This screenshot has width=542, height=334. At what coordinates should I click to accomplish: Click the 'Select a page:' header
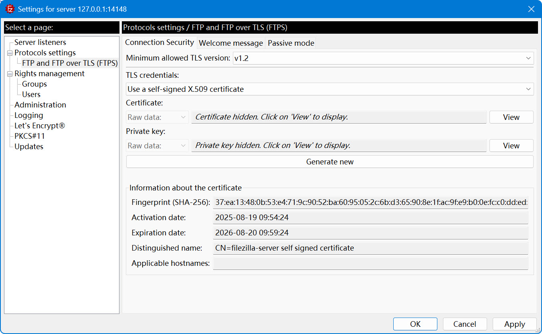29,28
